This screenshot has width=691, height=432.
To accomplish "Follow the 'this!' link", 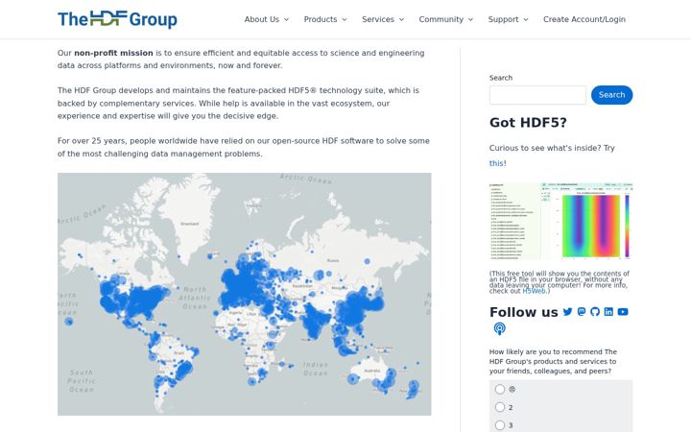I will coord(497,163).
